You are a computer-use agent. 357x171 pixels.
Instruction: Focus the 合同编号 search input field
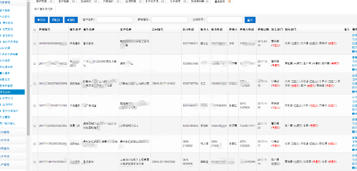(x=225, y=20)
